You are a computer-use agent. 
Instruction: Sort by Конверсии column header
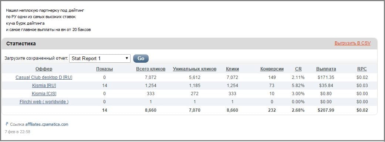point(272,69)
